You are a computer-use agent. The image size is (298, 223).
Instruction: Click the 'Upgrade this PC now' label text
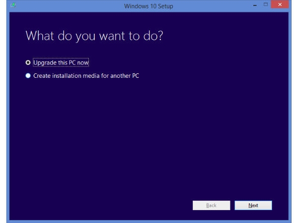(x=61, y=62)
